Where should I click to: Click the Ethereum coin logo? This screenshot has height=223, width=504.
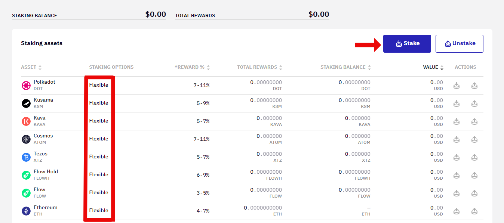tap(26, 211)
